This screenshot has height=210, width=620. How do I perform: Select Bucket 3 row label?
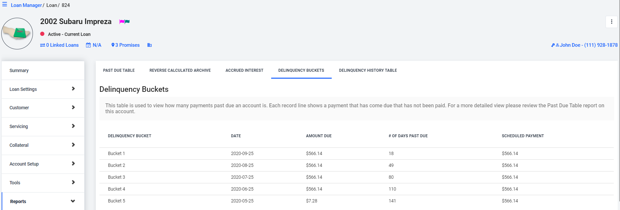[x=116, y=177]
